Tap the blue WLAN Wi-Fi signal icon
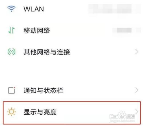 click(11, 9)
